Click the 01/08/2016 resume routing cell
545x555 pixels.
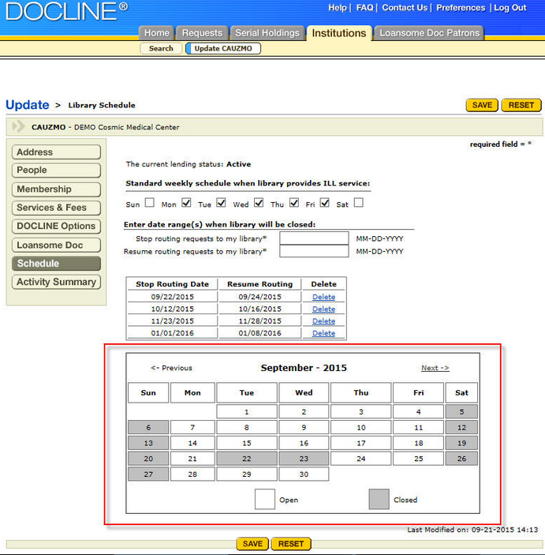(260, 332)
